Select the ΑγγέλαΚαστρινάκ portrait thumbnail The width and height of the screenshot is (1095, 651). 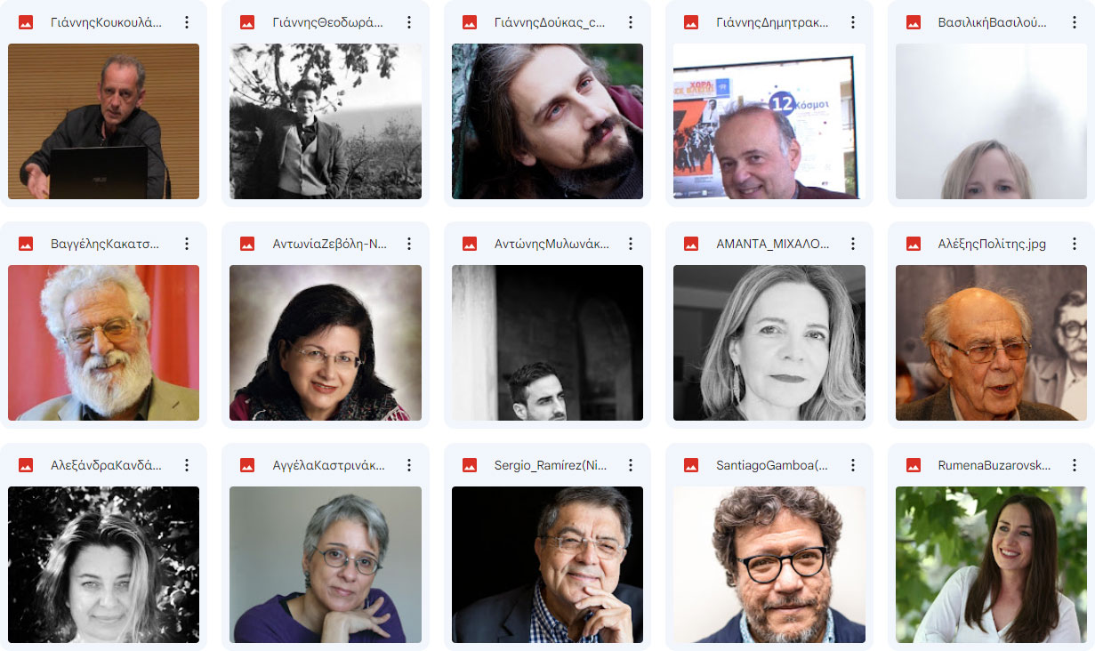coord(326,565)
